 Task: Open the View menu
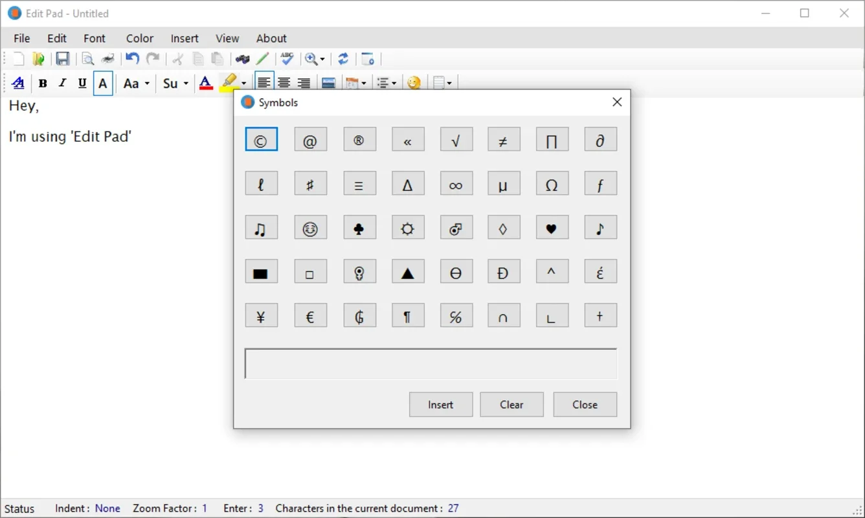point(227,38)
